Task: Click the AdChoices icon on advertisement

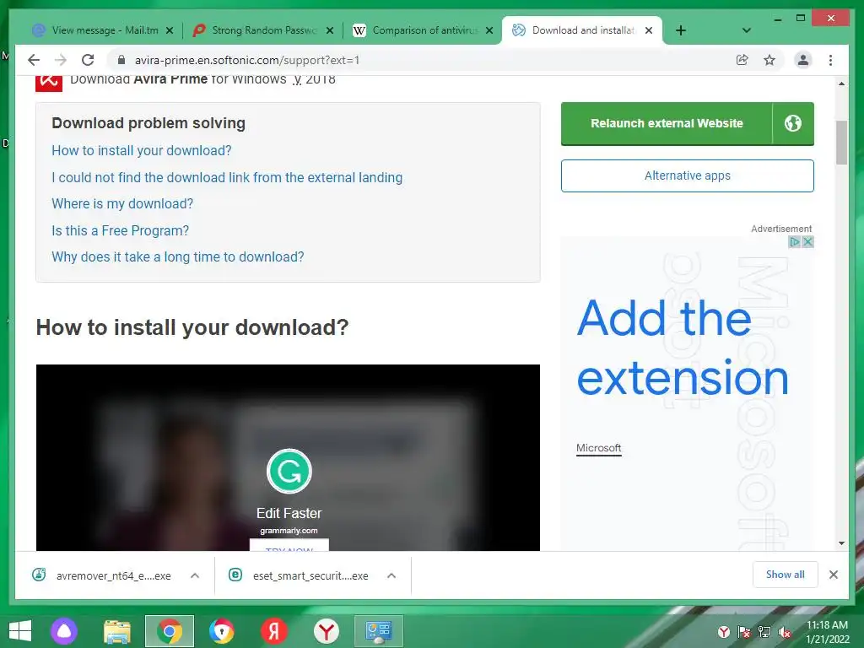Action: click(x=794, y=242)
